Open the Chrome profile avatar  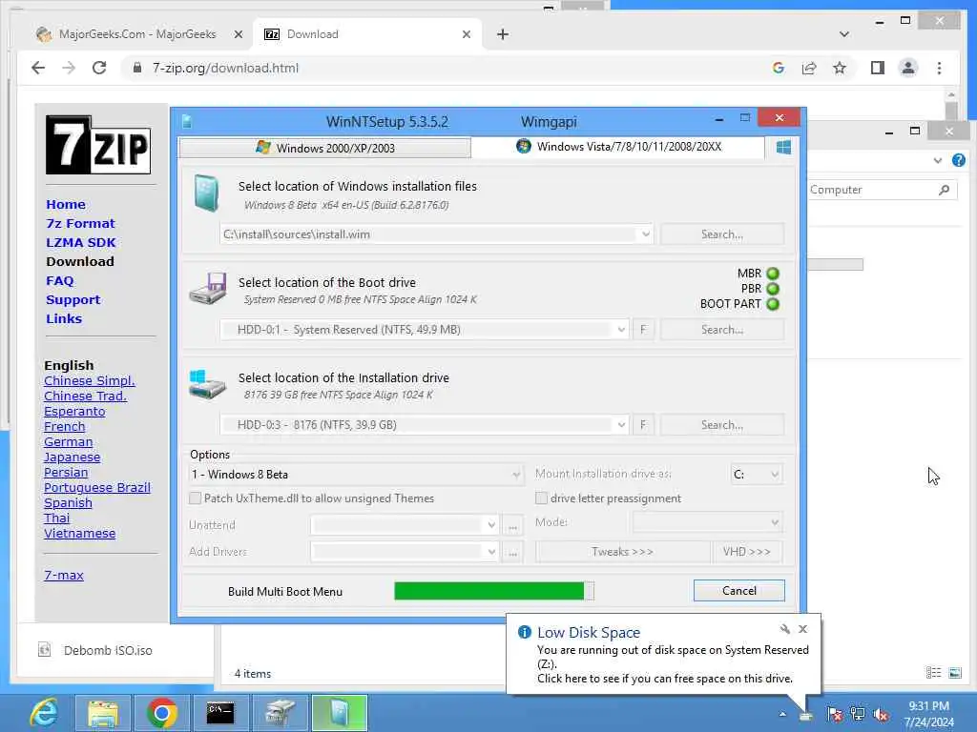click(908, 68)
